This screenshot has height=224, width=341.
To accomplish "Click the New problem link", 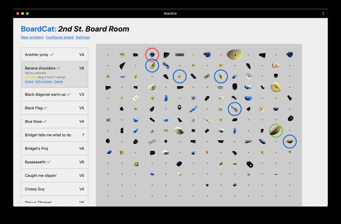I will [x=32, y=38].
